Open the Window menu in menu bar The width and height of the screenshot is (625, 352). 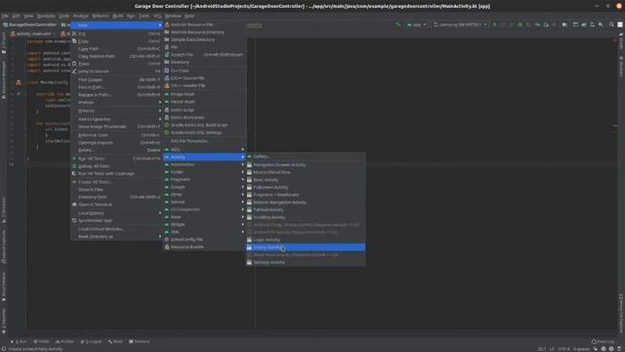point(173,16)
